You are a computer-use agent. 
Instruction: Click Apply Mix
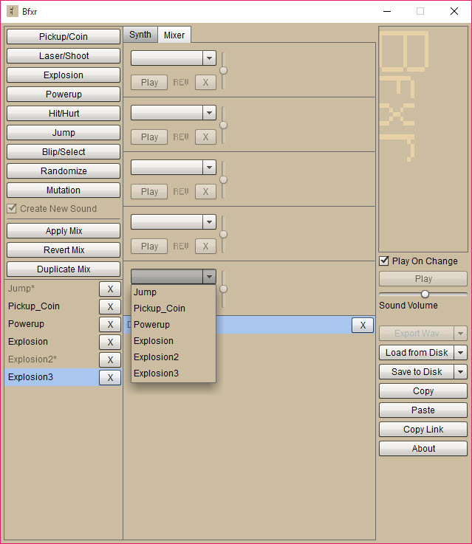(64, 231)
